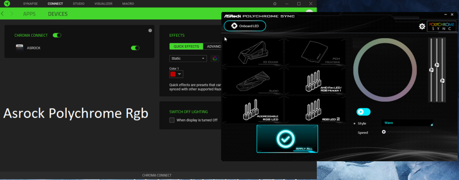Select the QUICK EFFECTS tab

186,47
